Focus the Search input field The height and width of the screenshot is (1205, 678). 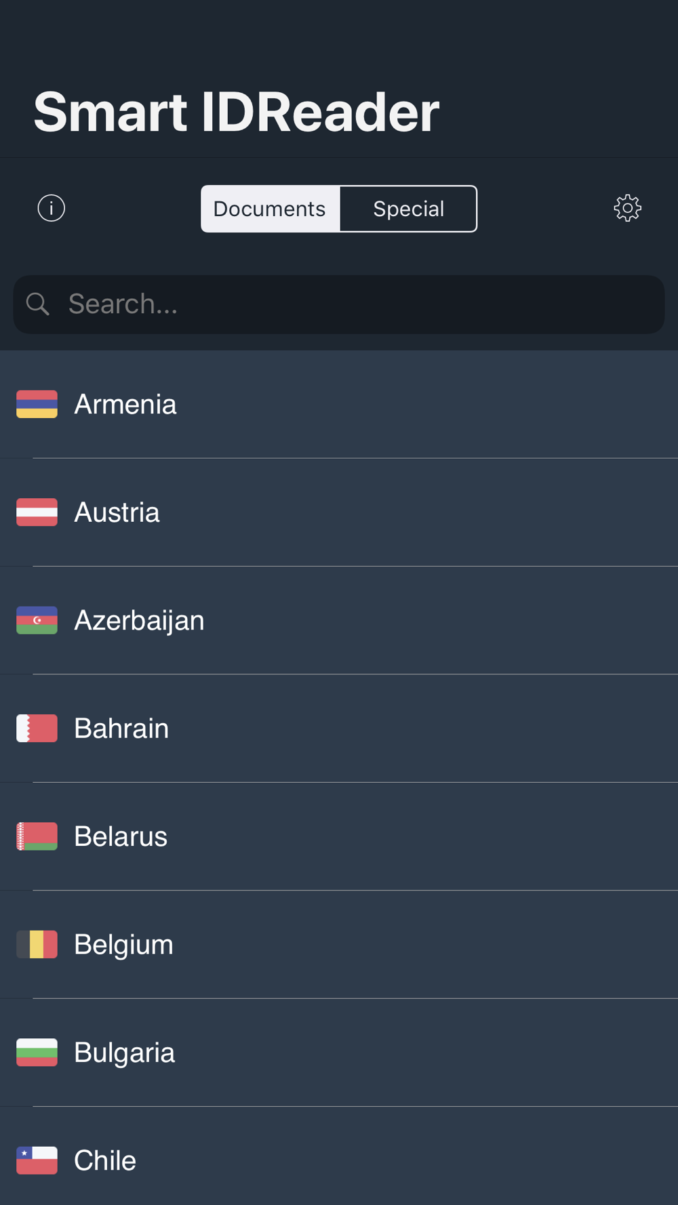pyautogui.click(x=339, y=304)
